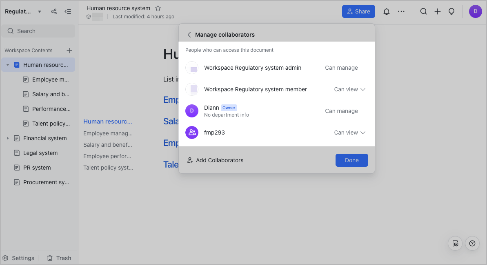Image resolution: width=487 pixels, height=265 pixels.
Task: Click the search magnifier in top bar
Action: click(423, 11)
